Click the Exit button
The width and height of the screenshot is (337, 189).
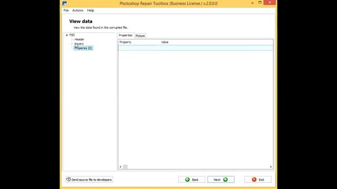click(258, 180)
